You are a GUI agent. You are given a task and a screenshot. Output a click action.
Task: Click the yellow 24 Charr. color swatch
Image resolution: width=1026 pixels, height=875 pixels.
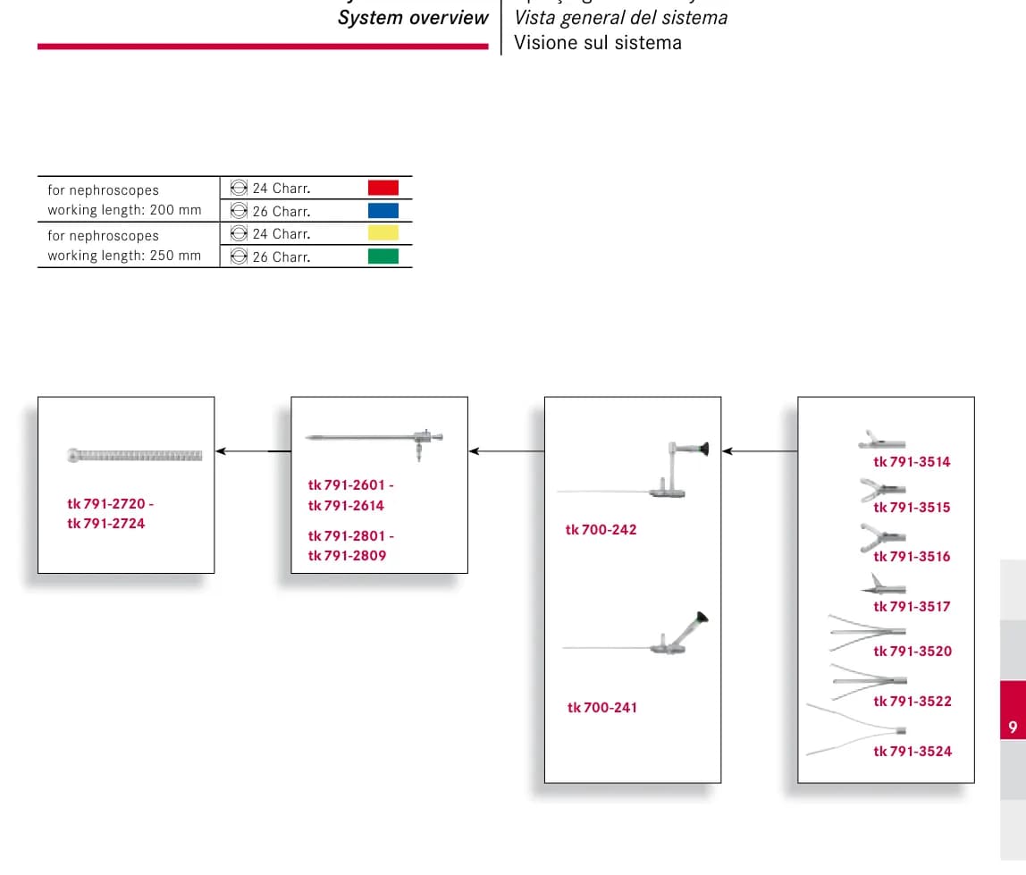coord(383,233)
